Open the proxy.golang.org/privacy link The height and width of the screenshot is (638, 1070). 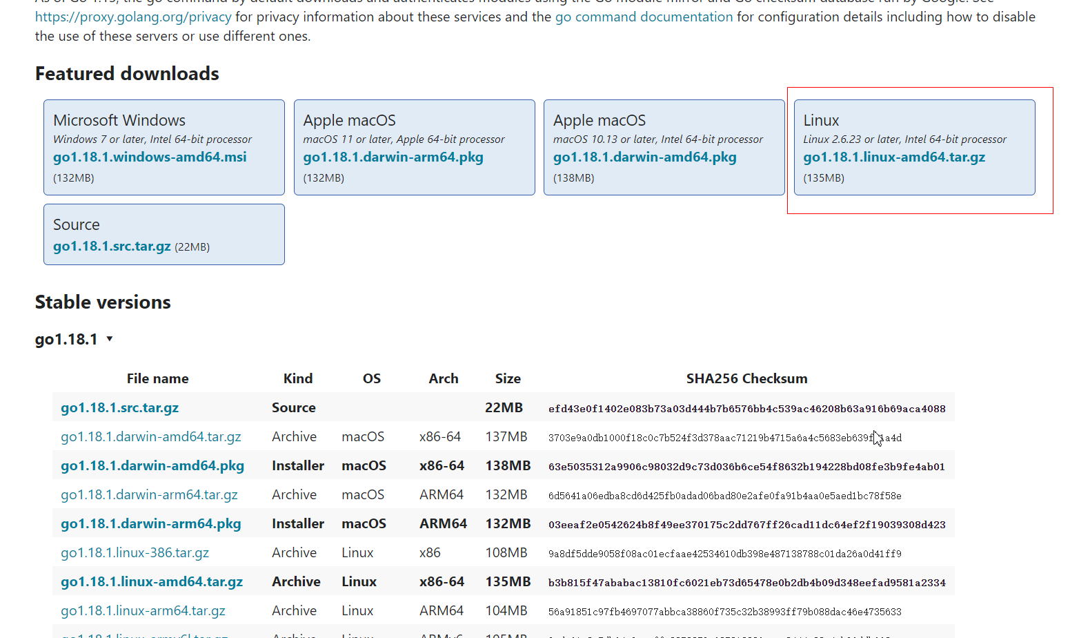[133, 17]
